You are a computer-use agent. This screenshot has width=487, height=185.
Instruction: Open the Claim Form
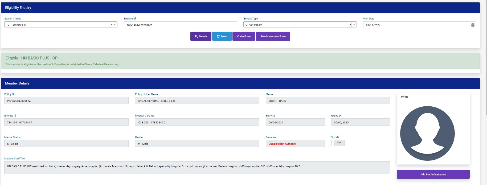click(244, 36)
